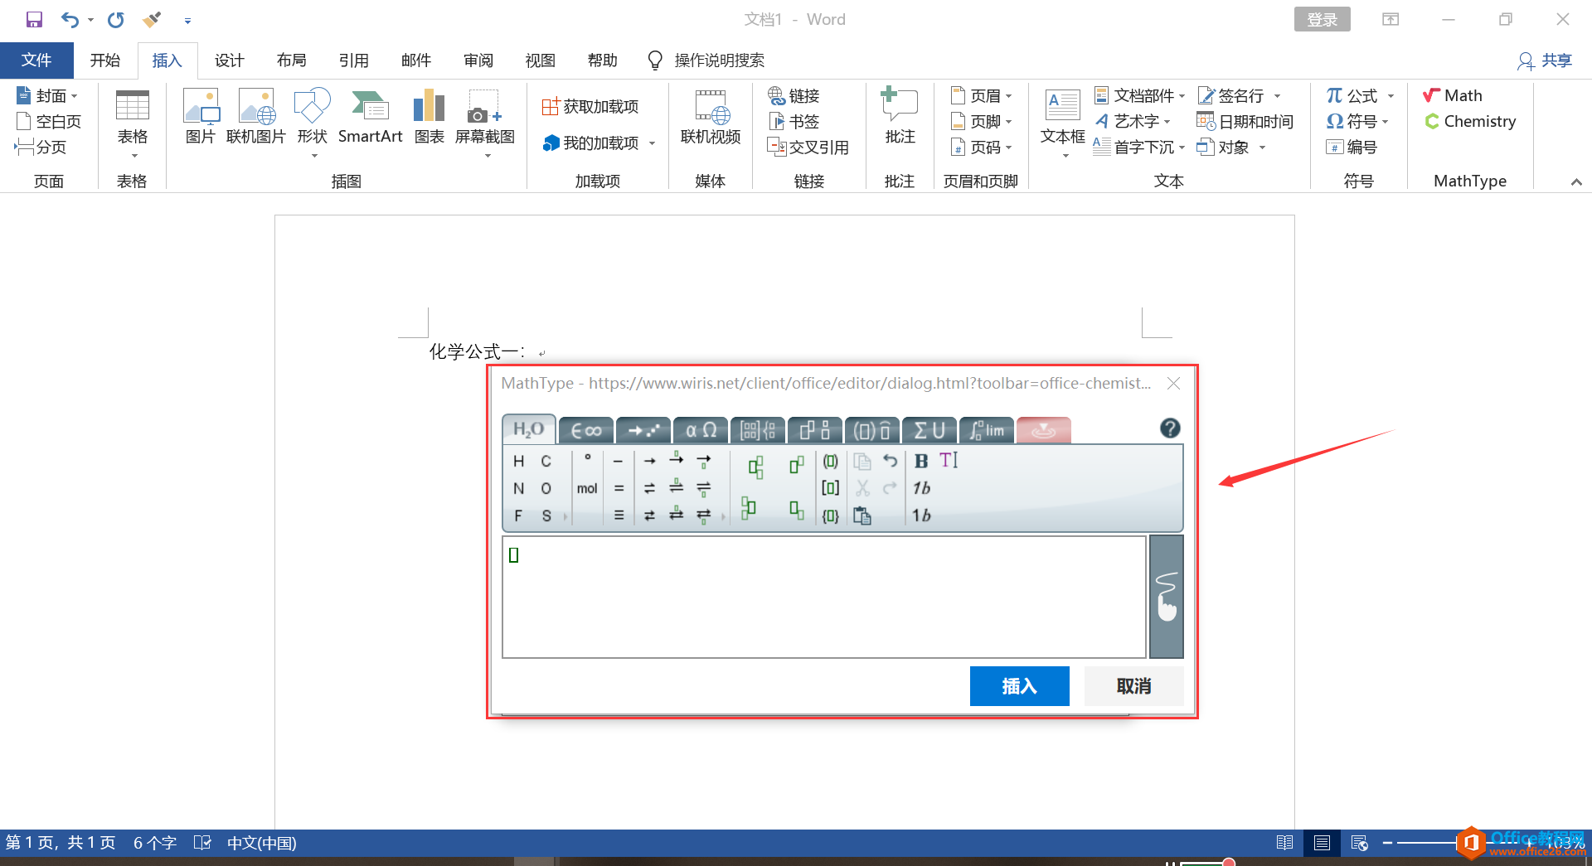The width and height of the screenshot is (1592, 866).
Task: Click the 插入 button in MathType dialog
Action: pos(1019,686)
